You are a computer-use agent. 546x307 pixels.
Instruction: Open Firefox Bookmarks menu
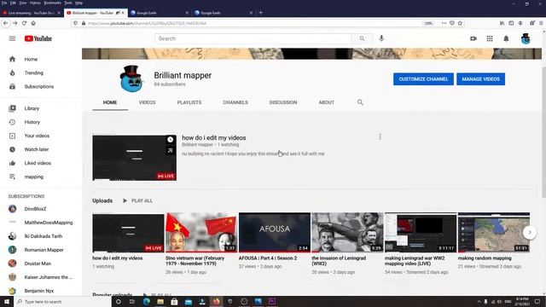pos(53,3)
